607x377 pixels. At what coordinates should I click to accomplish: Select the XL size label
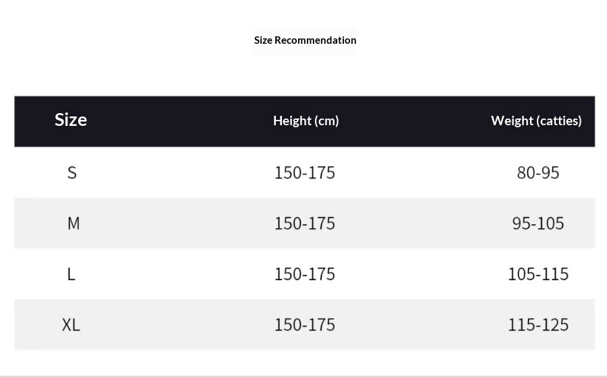tap(71, 324)
